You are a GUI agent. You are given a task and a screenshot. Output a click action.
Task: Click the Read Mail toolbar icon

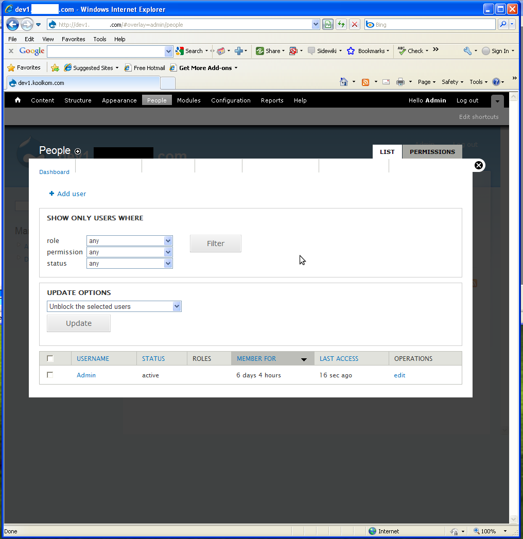[386, 82]
